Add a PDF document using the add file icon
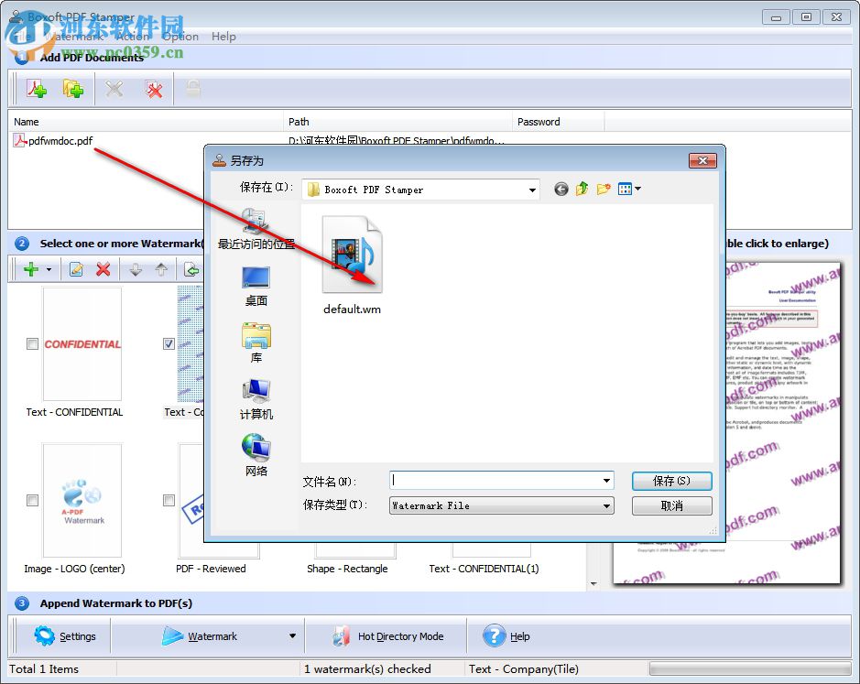Viewport: 860px width, 684px height. [37, 89]
